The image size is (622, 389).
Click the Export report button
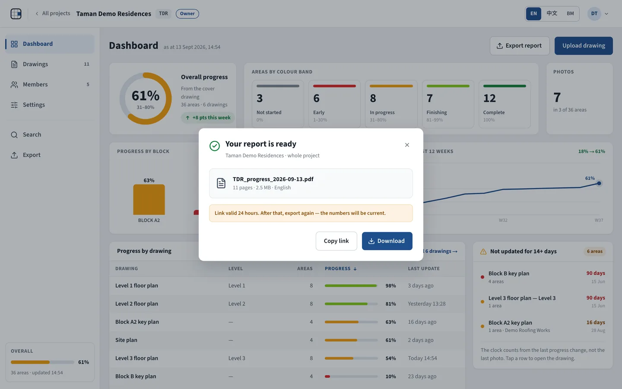519,45
